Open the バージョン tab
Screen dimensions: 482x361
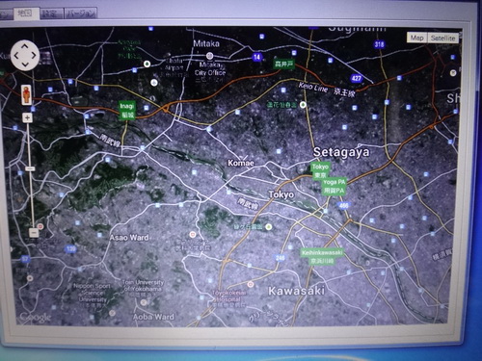[x=80, y=13]
